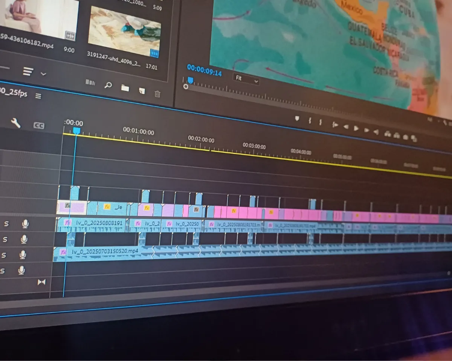Click the Mark In bracket button
Screen dimensions: 452x361
310,121
